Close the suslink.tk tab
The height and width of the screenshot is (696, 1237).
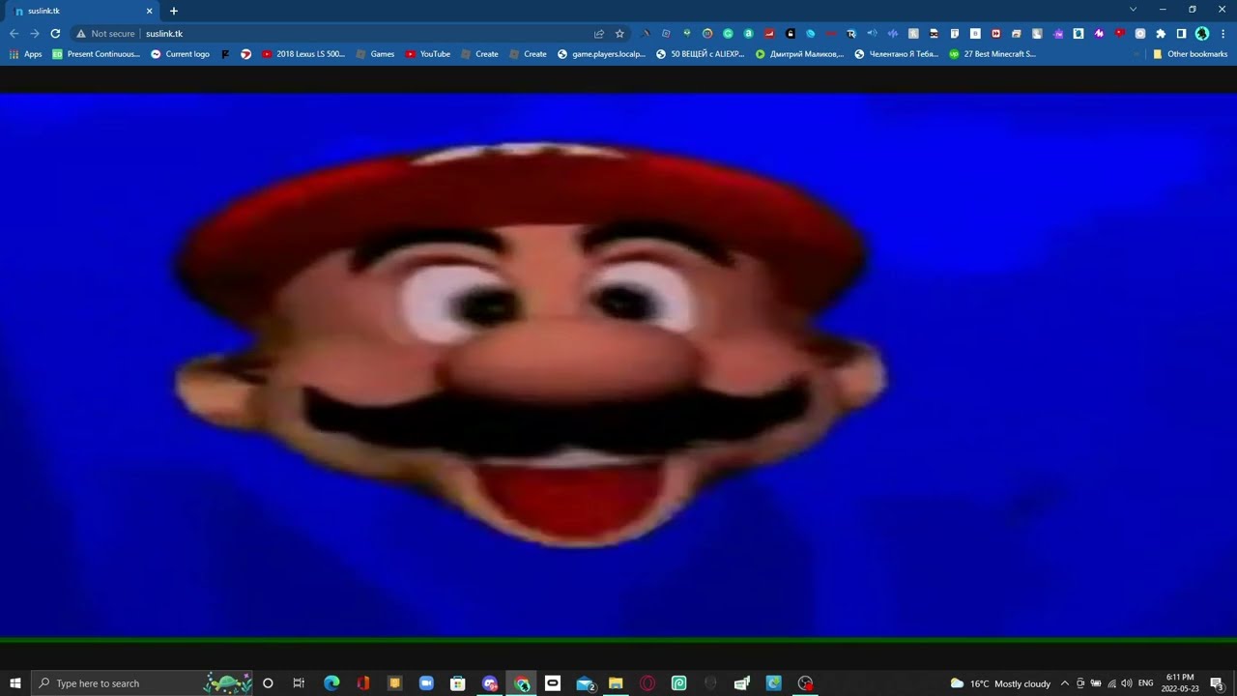149,11
